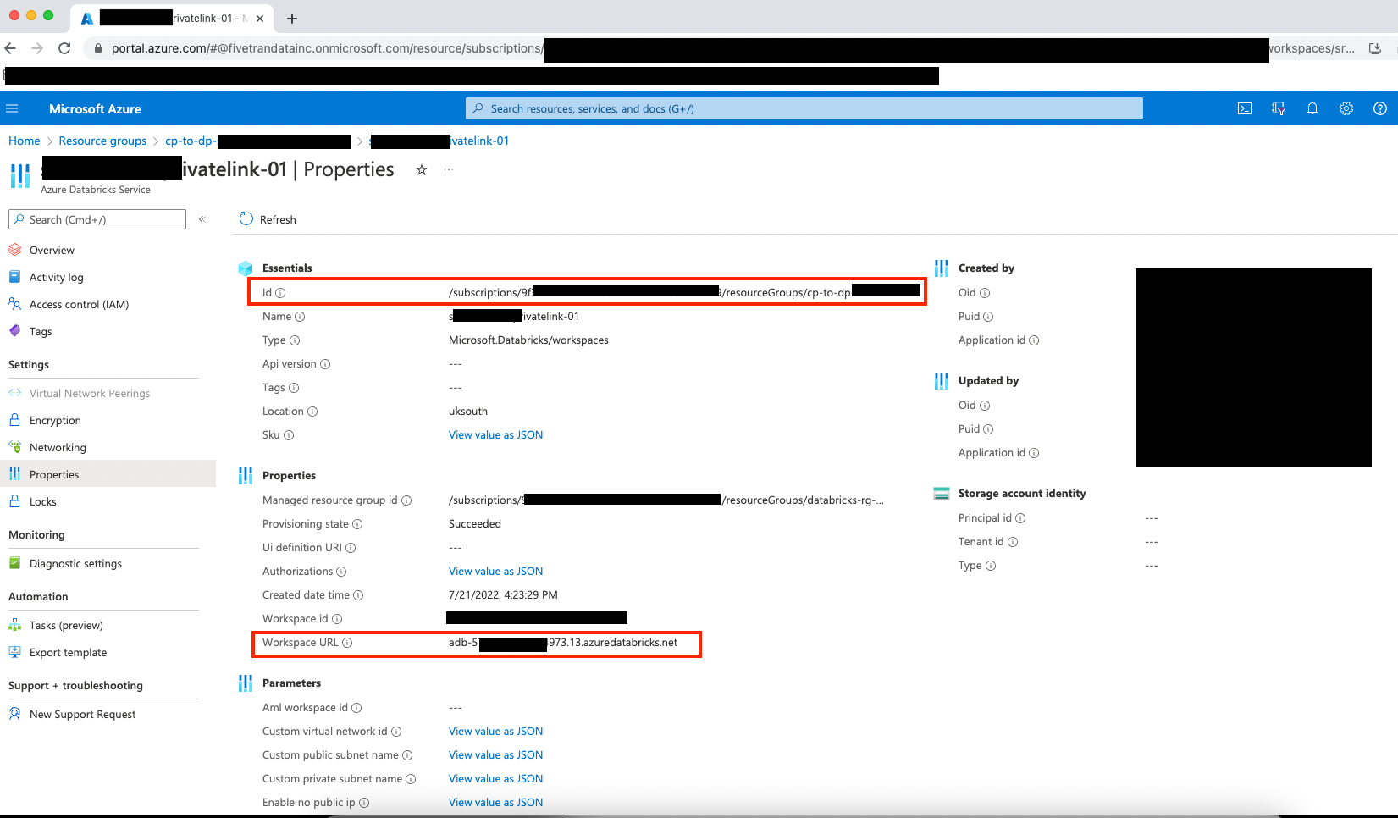The height and width of the screenshot is (818, 1398).
Task: Go to Resource groups breadcrumb
Action: tap(102, 141)
